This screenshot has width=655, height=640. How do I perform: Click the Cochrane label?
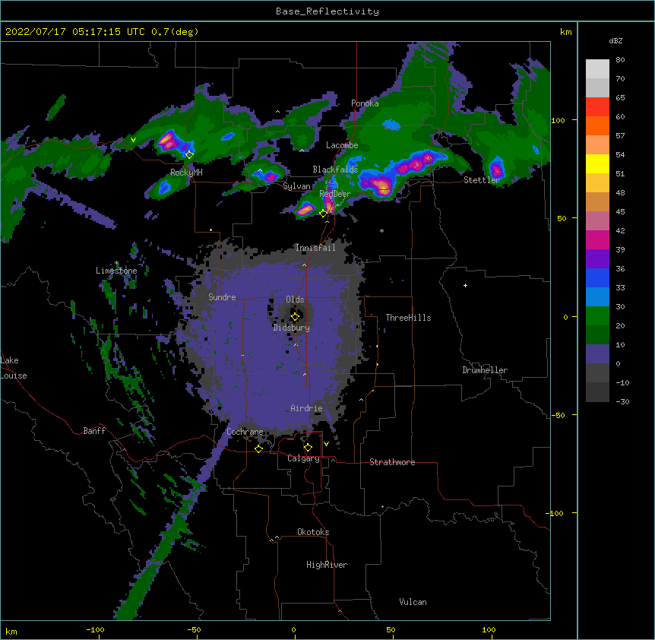[x=245, y=432]
